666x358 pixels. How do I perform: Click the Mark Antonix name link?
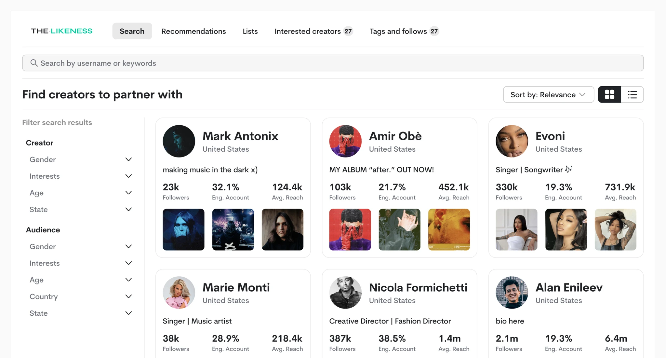click(x=240, y=136)
